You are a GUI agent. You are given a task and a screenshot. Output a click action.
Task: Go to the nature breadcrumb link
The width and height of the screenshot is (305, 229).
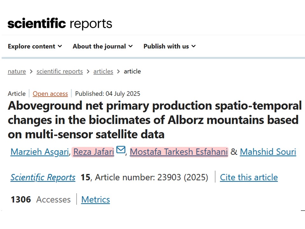pos(17,72)
